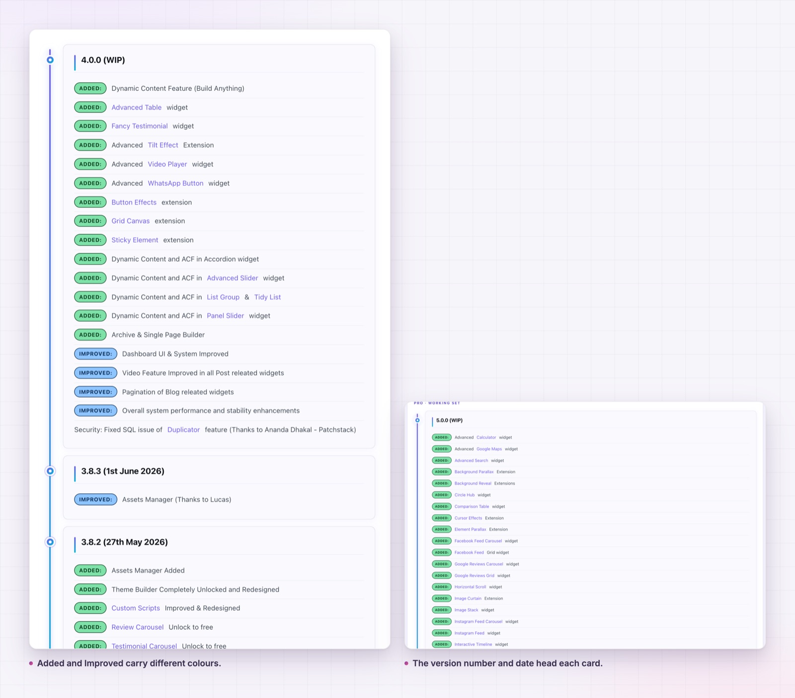This screenshot has height=698, width=795.
Task: Click the Google Maps link
Action: coord(489,449)
